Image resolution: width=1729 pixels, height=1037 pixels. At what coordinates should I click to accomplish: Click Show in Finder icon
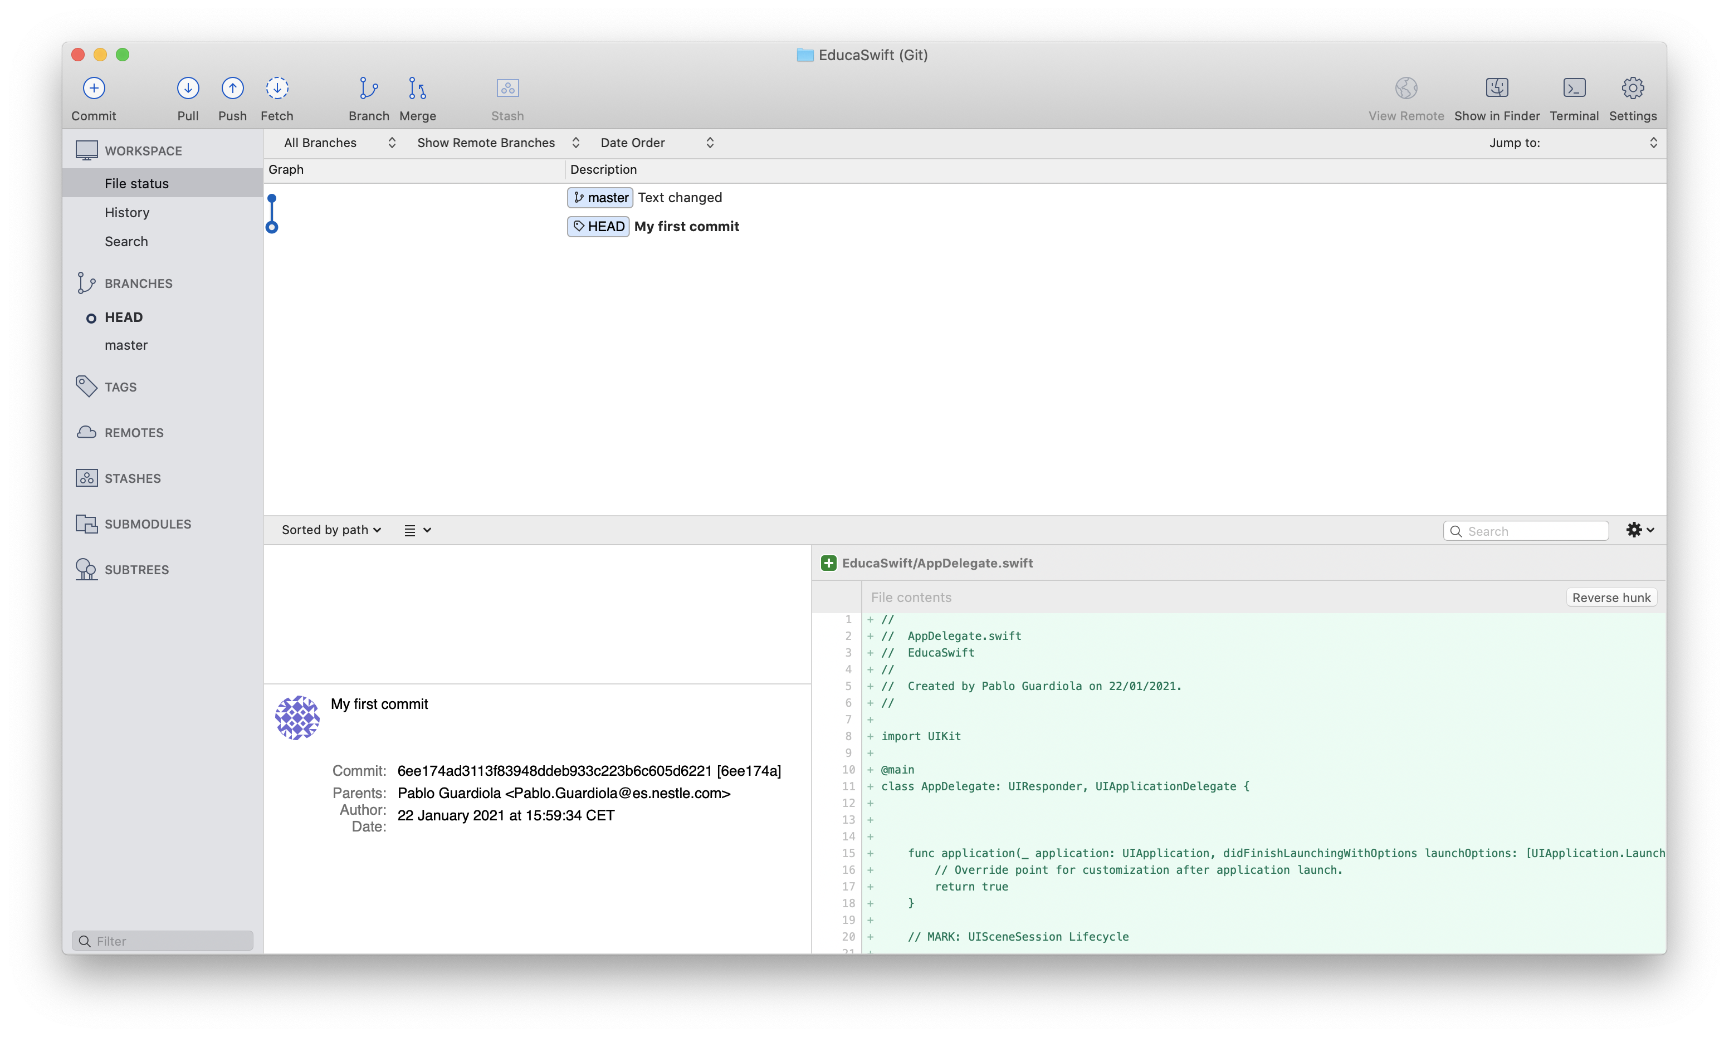point(1496,88)
